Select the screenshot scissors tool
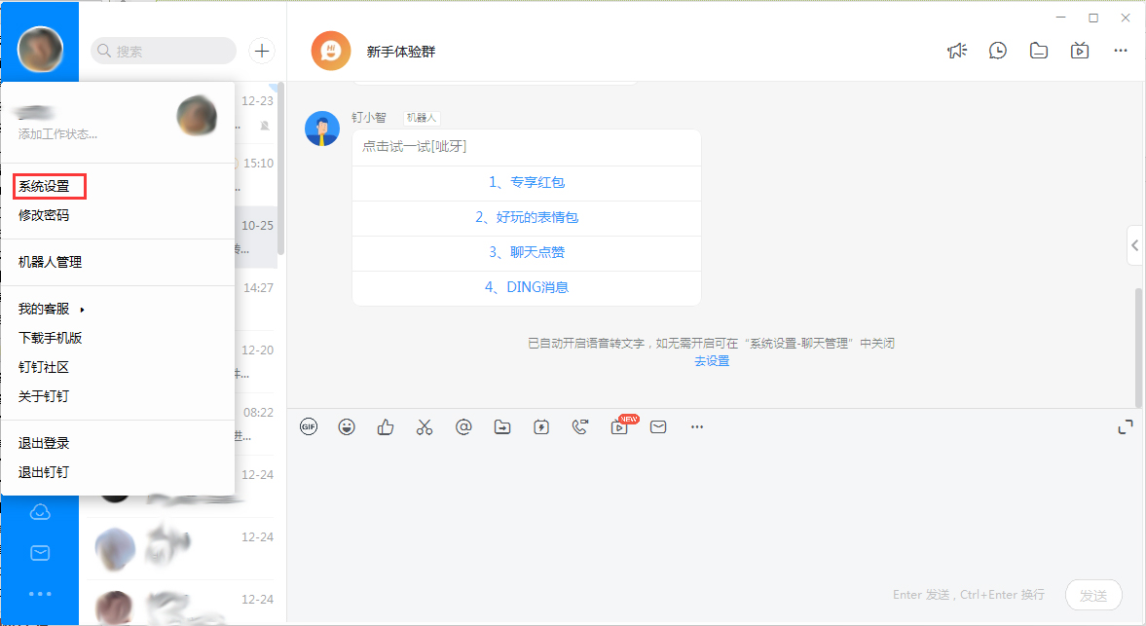 425,426
